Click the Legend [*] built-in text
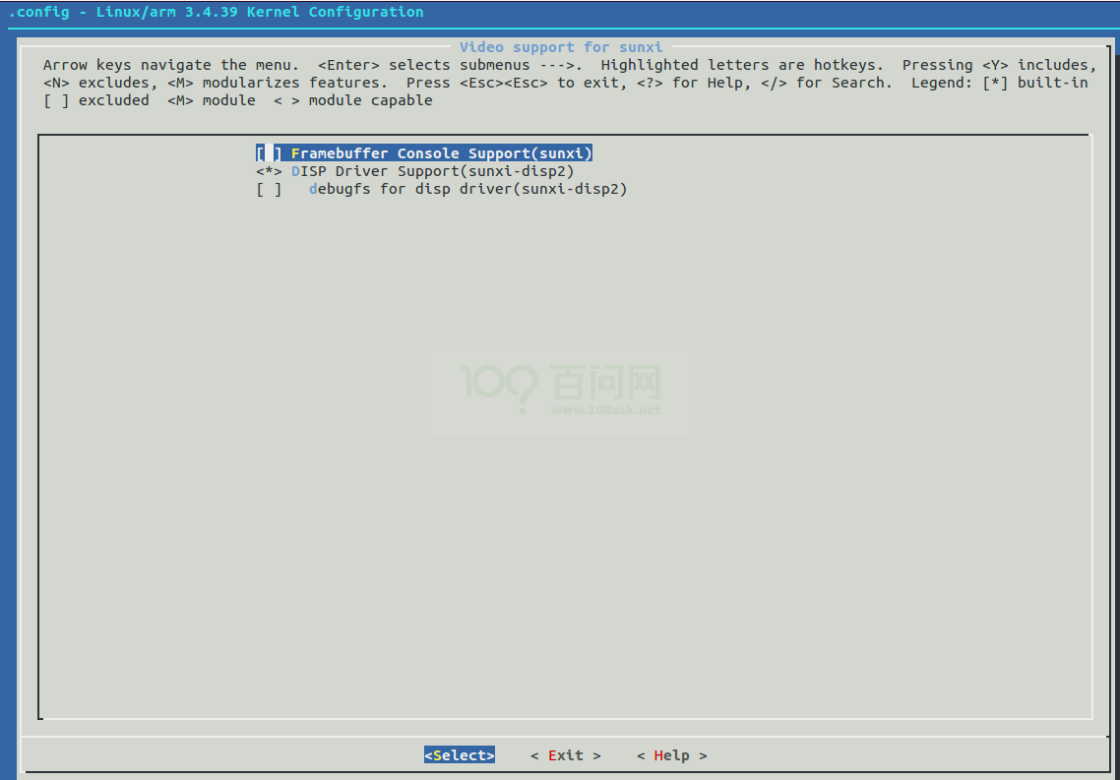The width and height of the screenshot is (1120, 780). coord(1036,82)
